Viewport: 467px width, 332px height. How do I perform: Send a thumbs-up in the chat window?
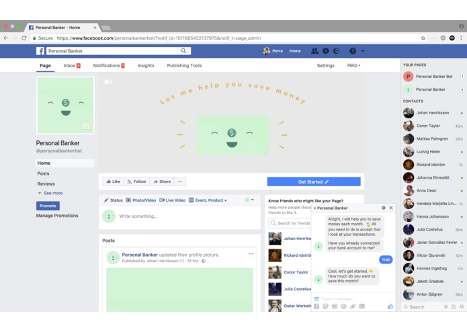[390, 306]
